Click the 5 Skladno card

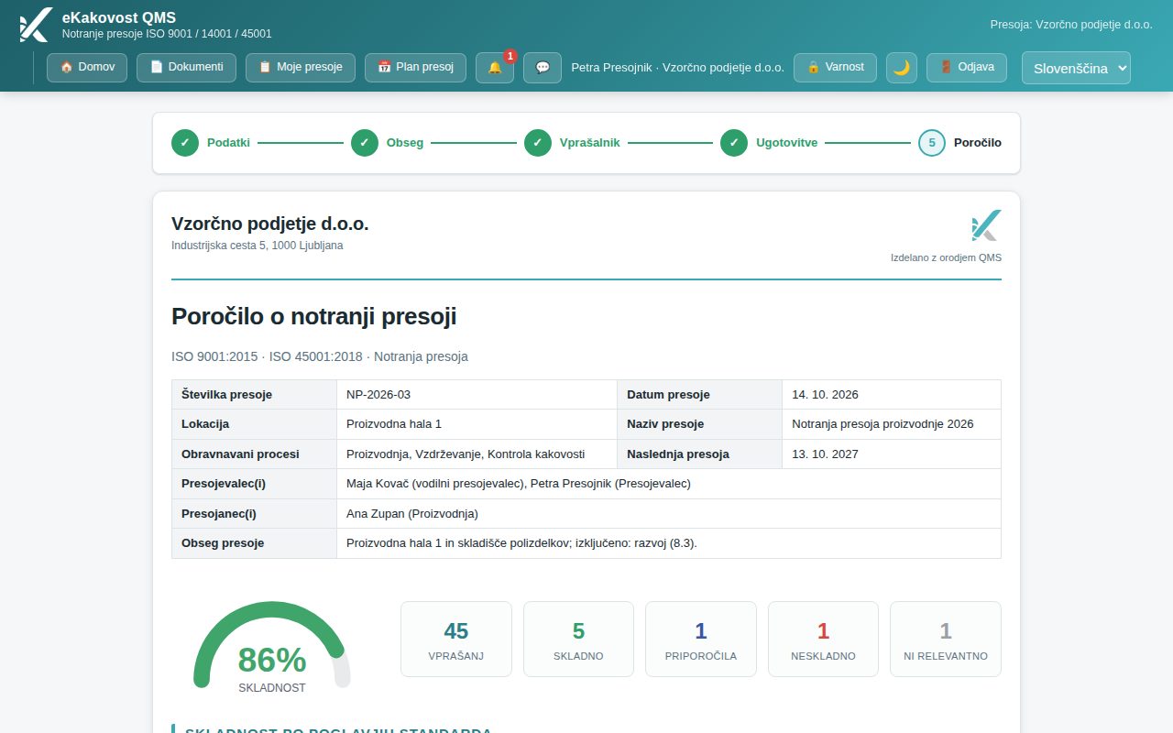click(x=578, y=640)
